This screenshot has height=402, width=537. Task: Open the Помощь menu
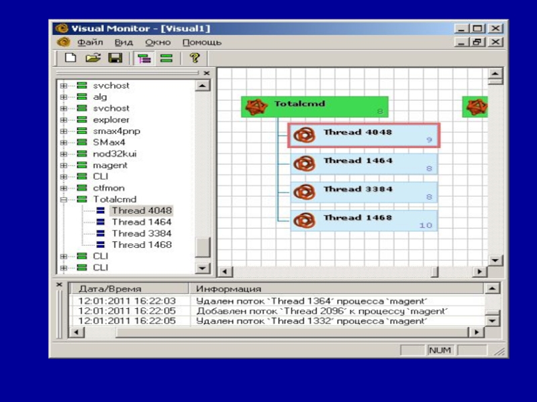point(201,42)
